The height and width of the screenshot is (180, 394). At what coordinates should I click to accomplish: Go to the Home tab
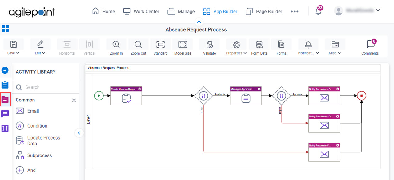pyautogui.click(x=103, y=11)
